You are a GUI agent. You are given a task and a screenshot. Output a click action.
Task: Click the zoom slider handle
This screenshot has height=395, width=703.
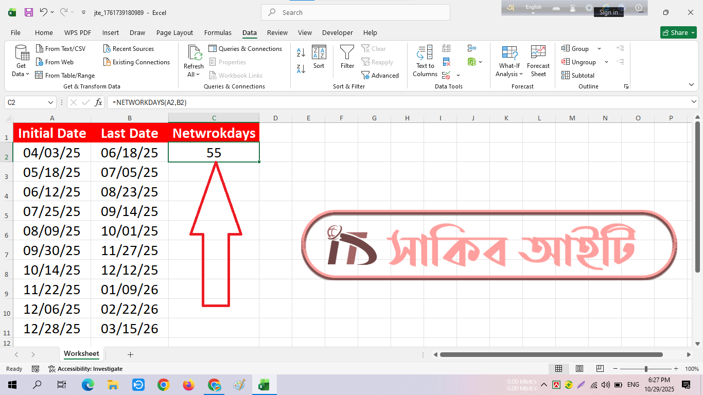646,369
